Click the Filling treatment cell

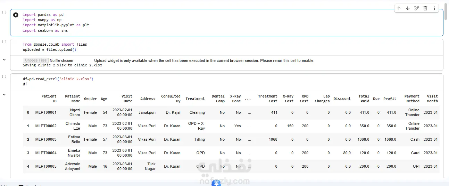coord(200,139)
